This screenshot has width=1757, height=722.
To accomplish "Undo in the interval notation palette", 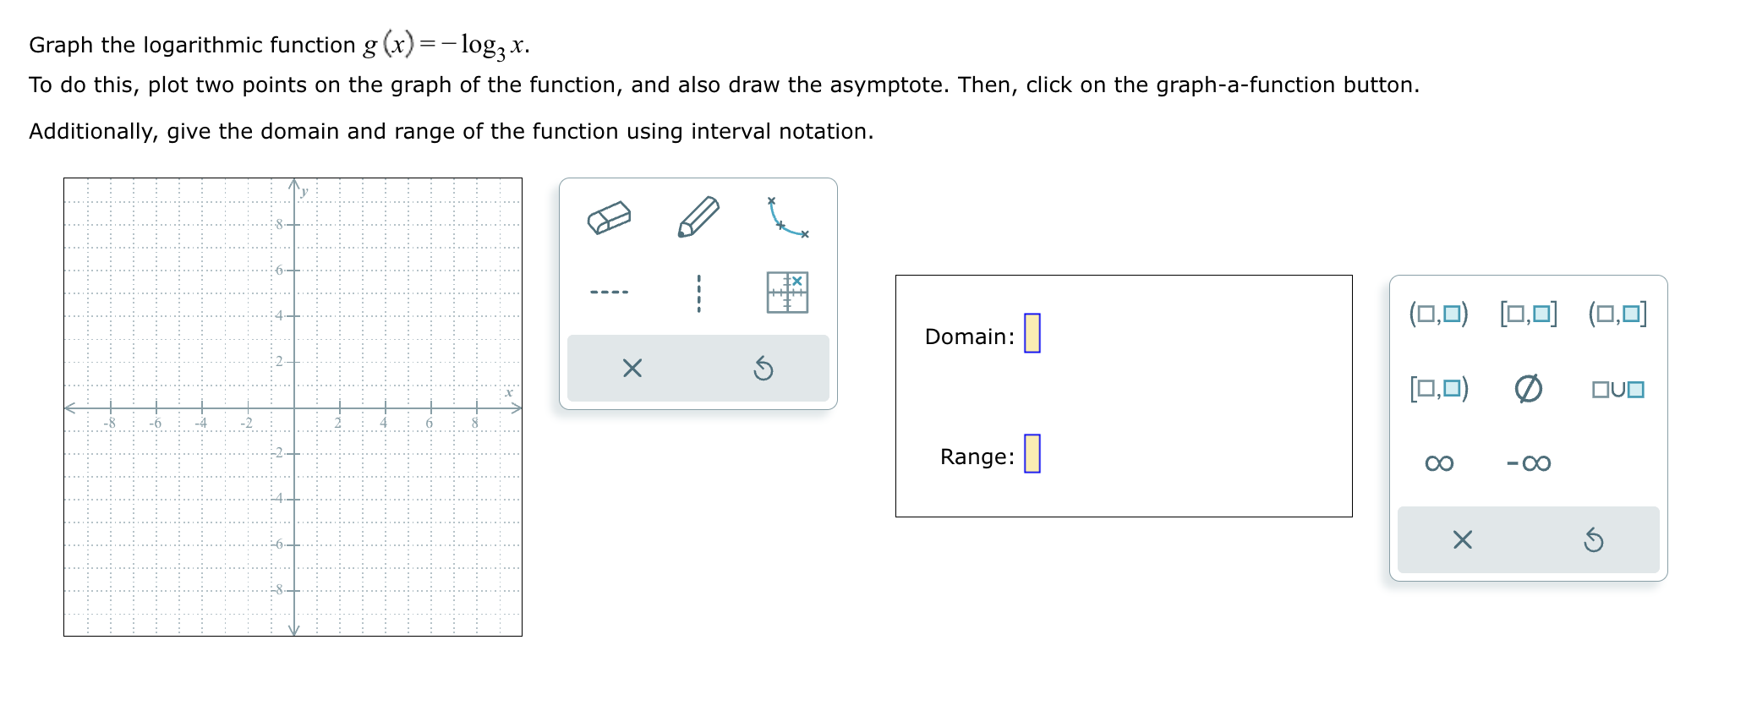I will coord(1594,540).
